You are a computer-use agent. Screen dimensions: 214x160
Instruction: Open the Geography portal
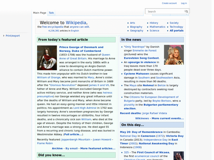pyautogui.click(x=137, y=31)
